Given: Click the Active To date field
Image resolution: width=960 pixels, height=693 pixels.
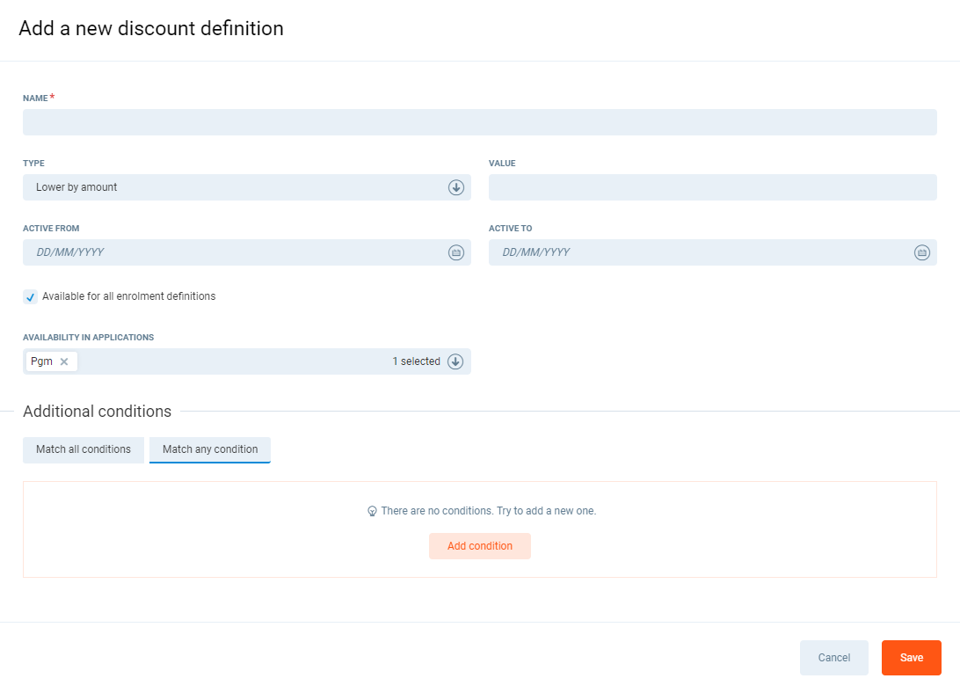Looking at the screenshot, I should click(699, 252).
